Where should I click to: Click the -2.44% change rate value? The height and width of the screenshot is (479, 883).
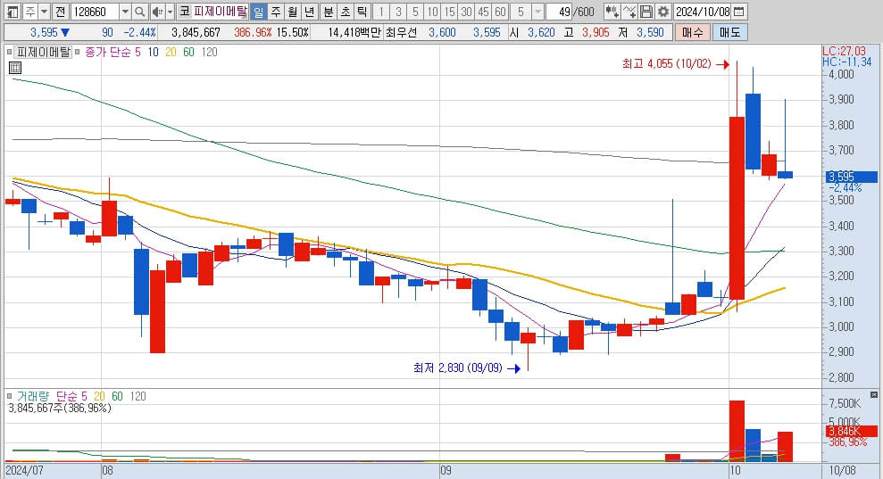[x=139, y=33]
